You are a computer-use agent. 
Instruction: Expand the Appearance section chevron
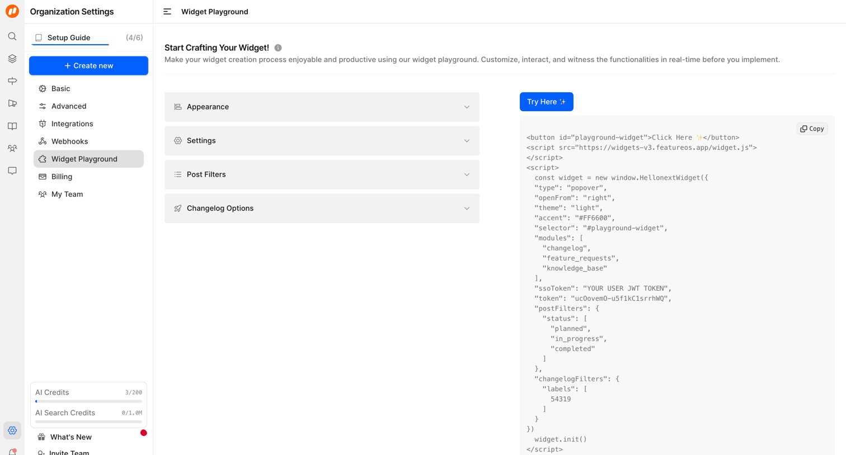pyautogui.click(x=467, y=107)
